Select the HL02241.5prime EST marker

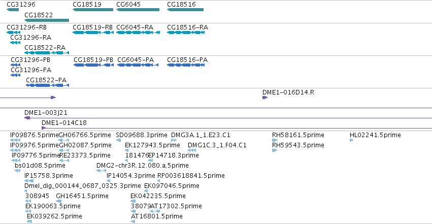coord(352,140)
